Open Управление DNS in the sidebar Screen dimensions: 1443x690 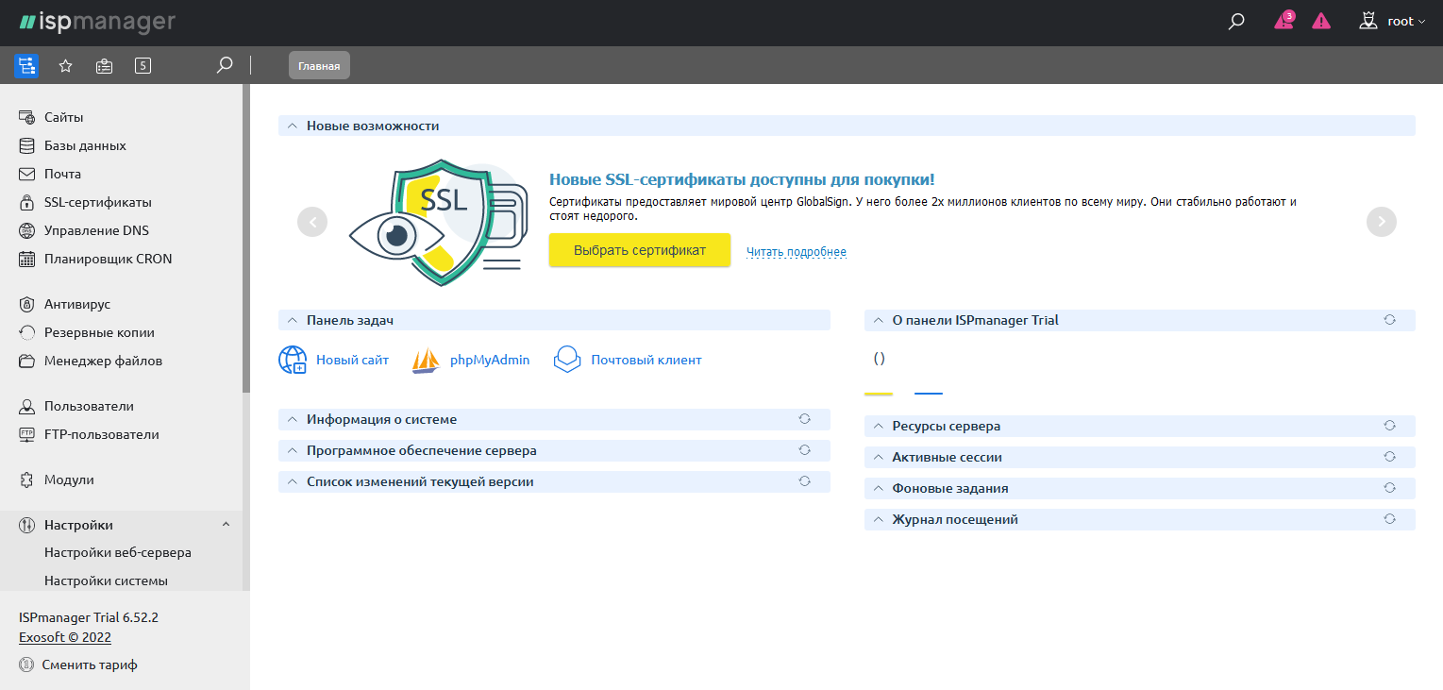(96, 230)
